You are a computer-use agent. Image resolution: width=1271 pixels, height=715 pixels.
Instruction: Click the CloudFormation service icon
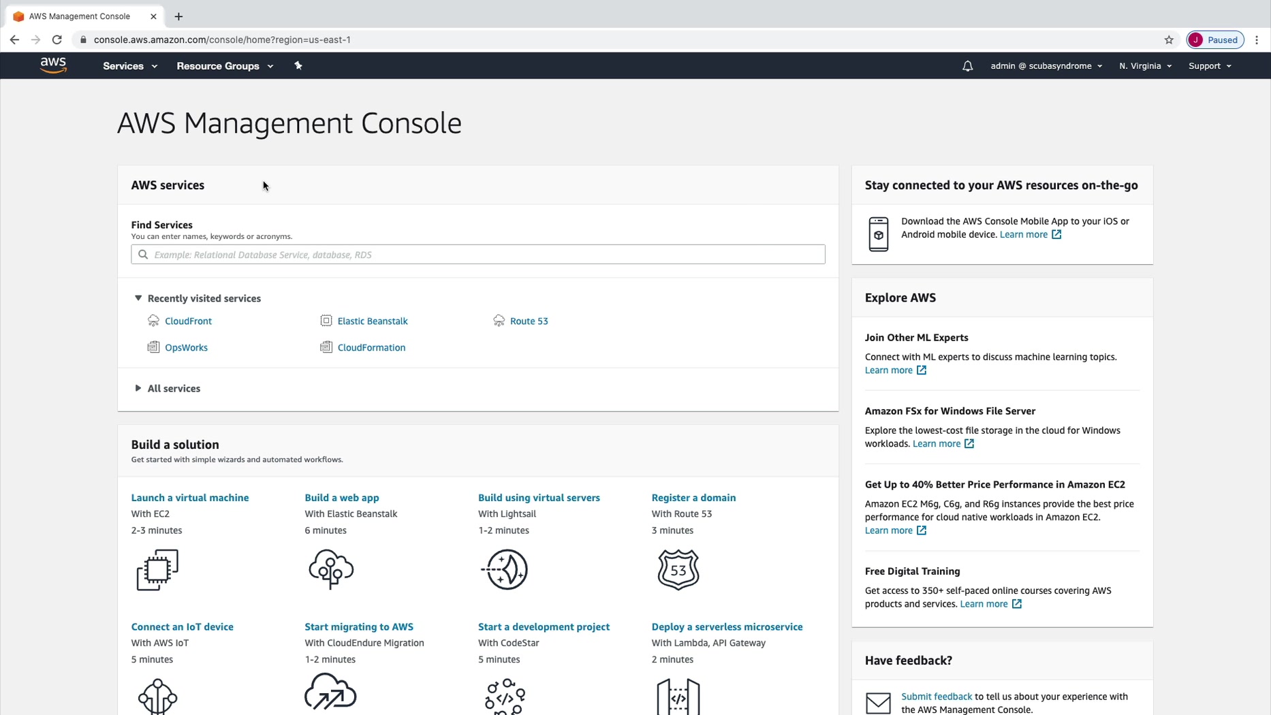coord(326,347)
